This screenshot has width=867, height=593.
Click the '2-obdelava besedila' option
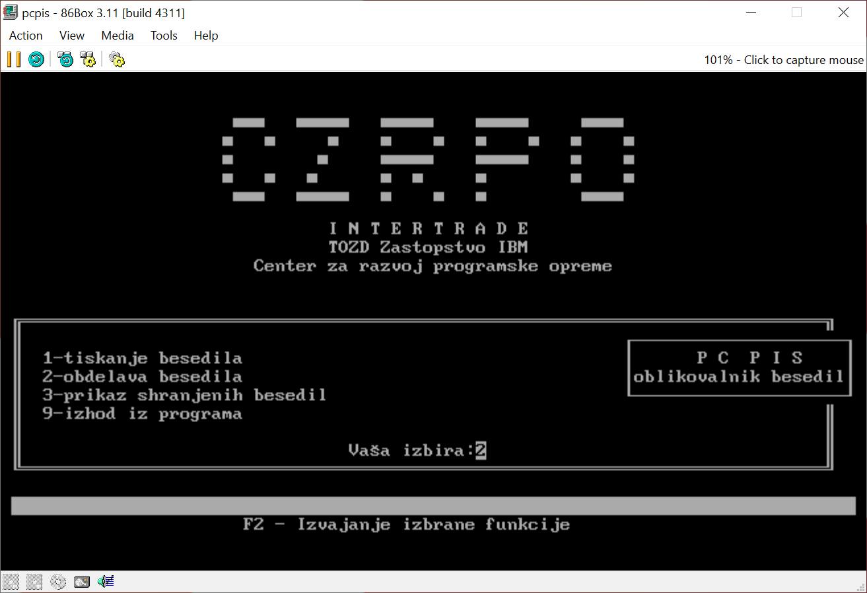point(143,377)
